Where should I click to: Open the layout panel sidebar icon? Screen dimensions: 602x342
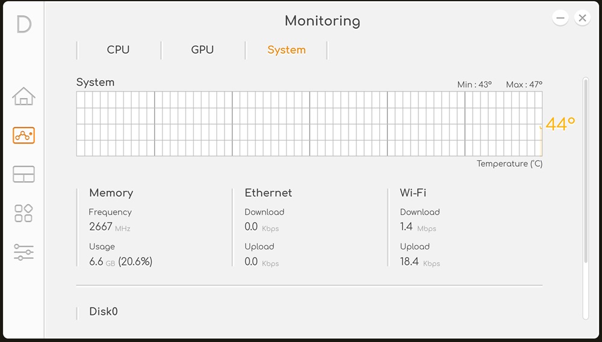[x=24, y=174]
